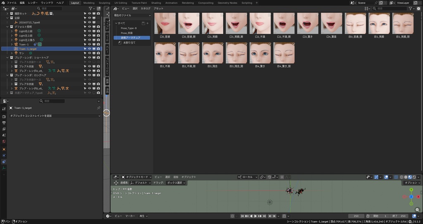Open the カタログ menu in asset browser

145,9
